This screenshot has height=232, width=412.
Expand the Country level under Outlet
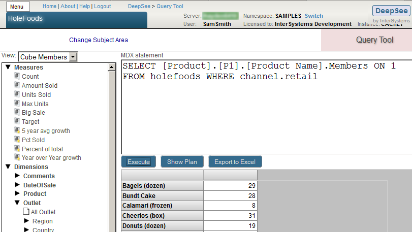[x=26, y=229]
